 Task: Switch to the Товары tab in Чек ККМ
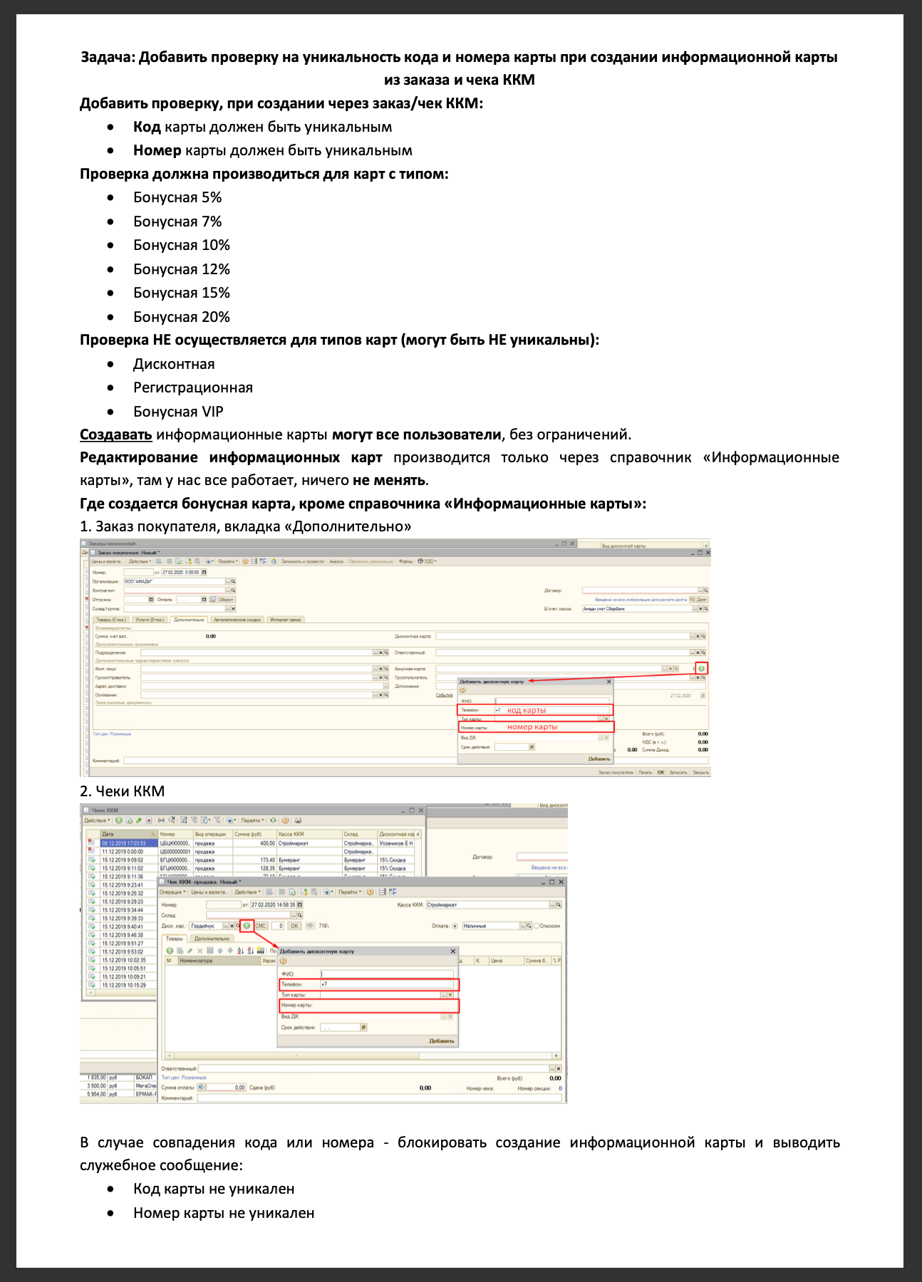pos(175,939)
